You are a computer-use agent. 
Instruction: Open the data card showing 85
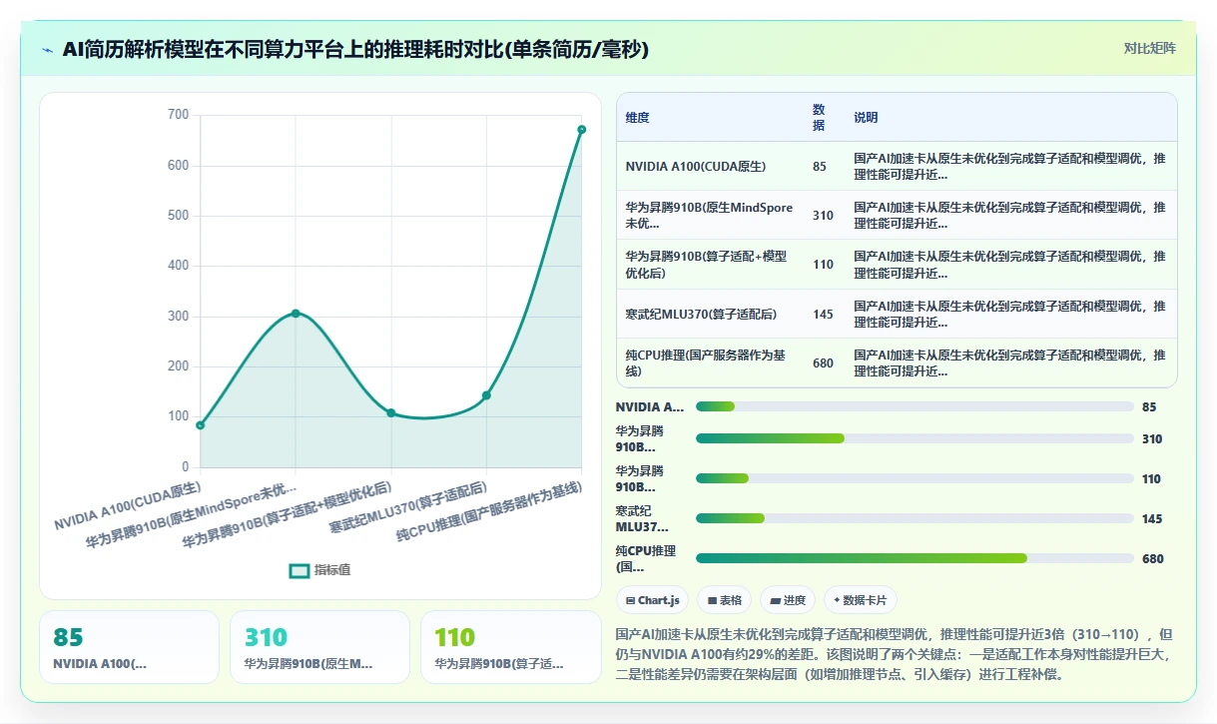(x=129, y=647)
